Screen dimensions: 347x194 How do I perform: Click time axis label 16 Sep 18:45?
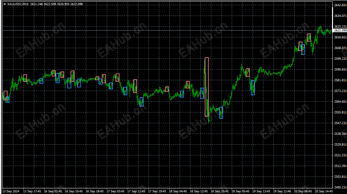(x=94, y=191)
